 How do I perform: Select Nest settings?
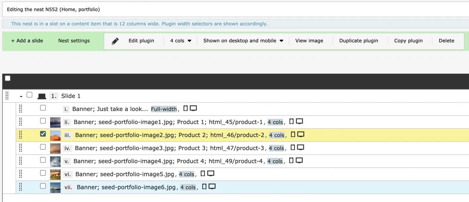(74, 40)
